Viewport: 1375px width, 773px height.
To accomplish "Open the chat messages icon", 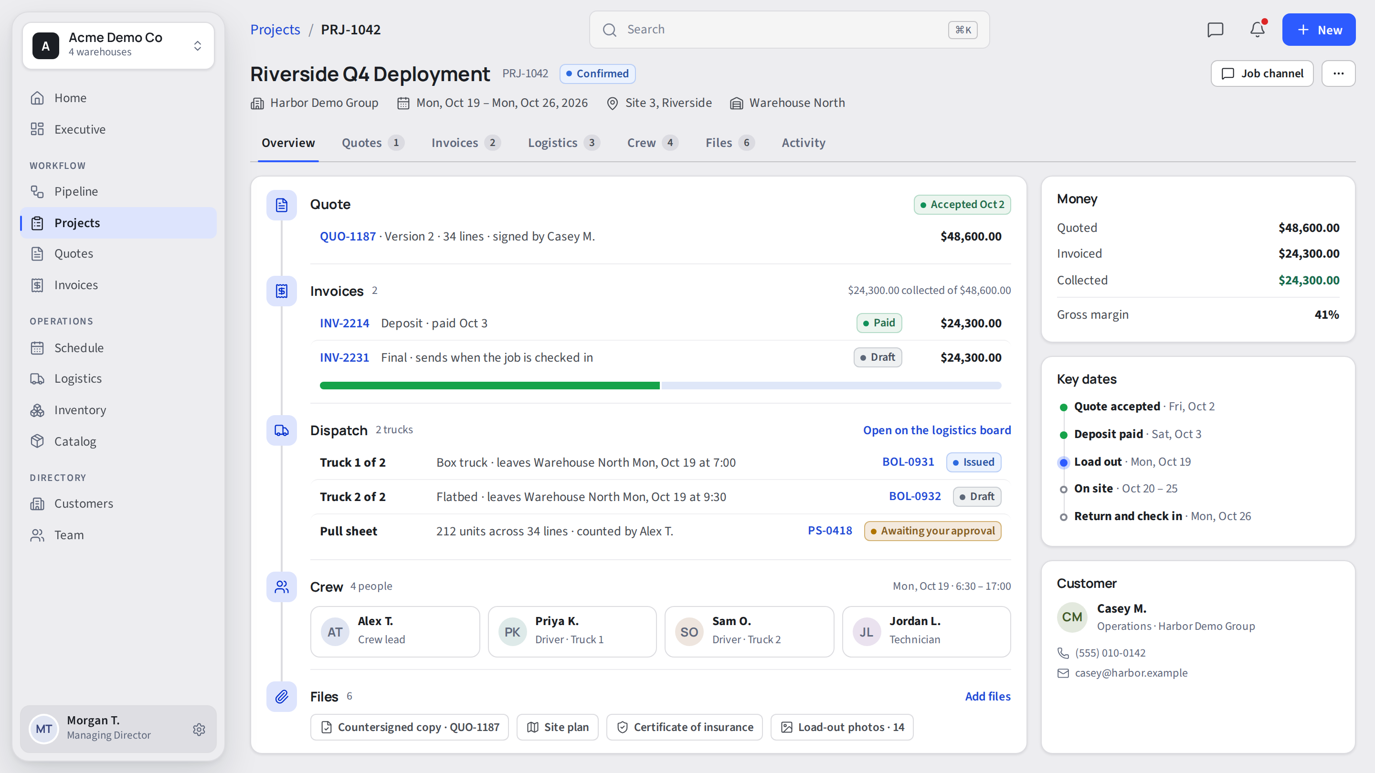I will coord(1215,29).
